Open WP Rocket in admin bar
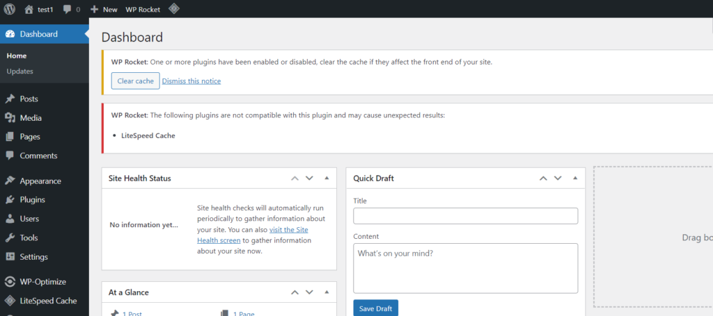713x316 pixels. (143, 9)
